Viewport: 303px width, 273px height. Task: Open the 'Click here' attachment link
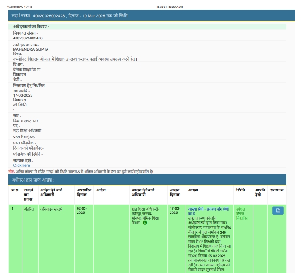[x=21, y=165]
